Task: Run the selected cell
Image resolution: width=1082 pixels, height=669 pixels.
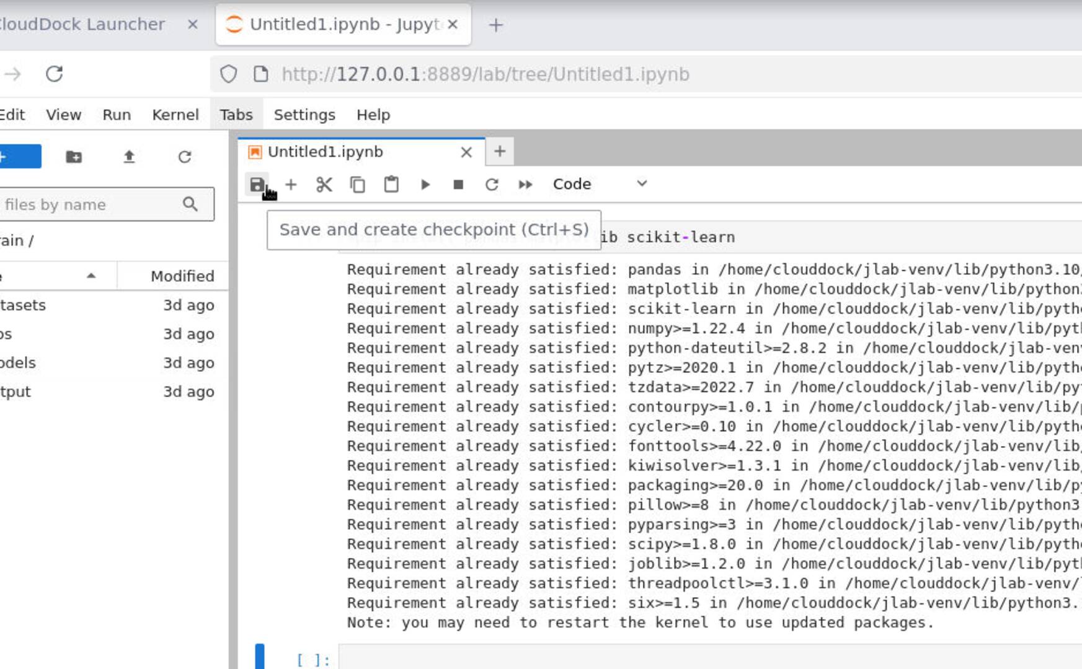Action: click(x=425, y=185)
